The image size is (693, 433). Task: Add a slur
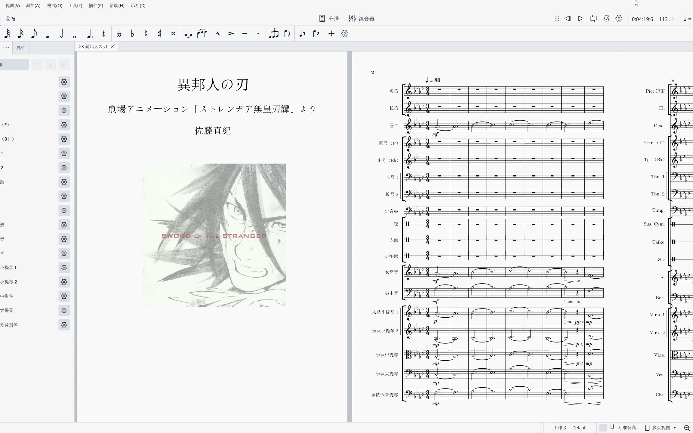pos(202,34)
